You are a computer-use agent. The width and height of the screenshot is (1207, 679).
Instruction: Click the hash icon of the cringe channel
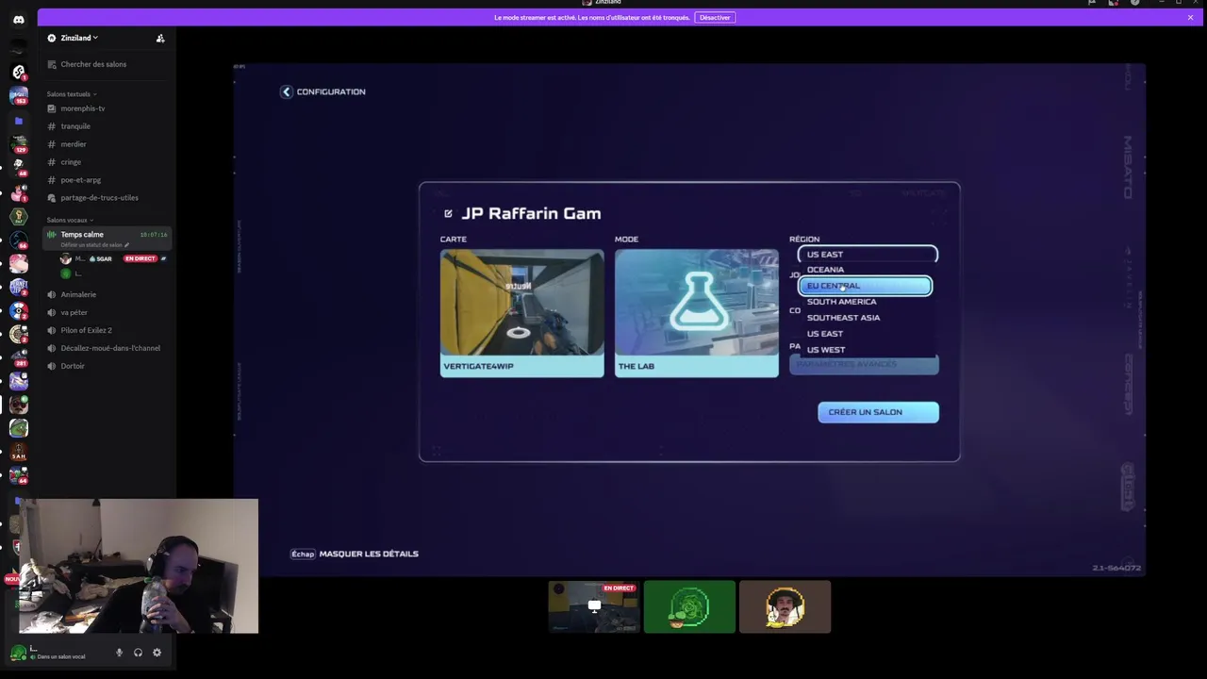(x=52, y=162)
